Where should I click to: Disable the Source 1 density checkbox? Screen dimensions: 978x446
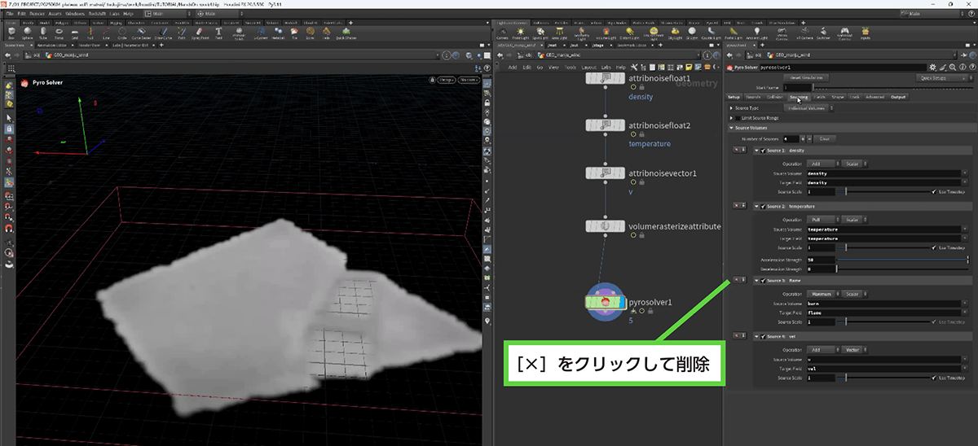coord(763,151)
